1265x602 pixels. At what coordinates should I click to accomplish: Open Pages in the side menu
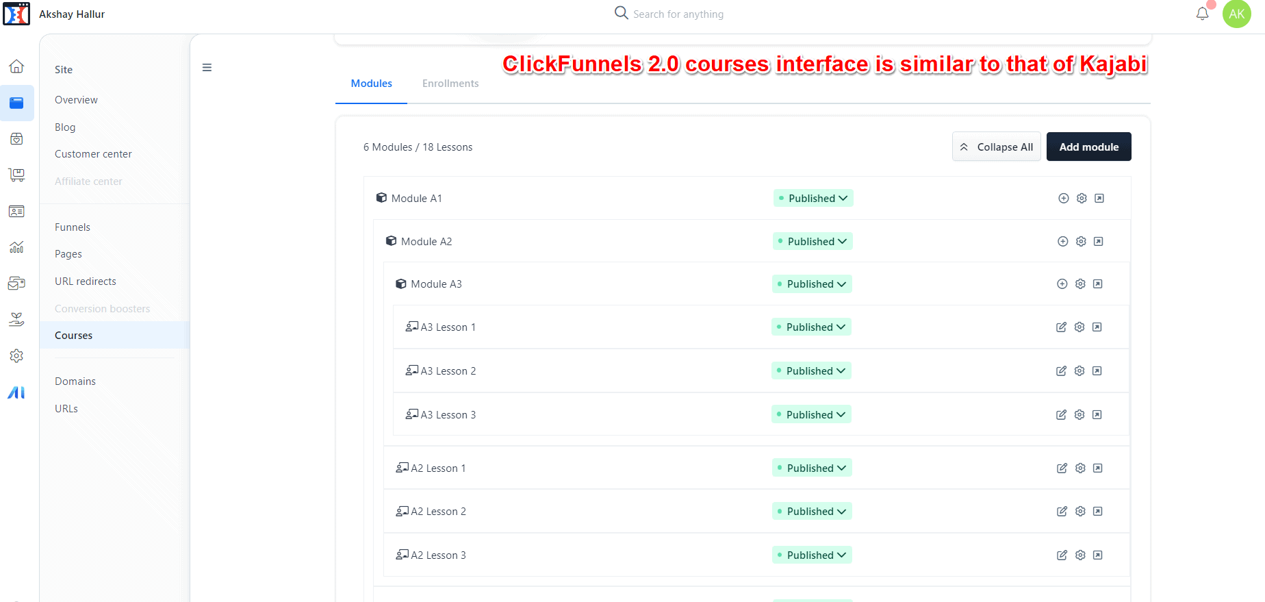(68, 254)
